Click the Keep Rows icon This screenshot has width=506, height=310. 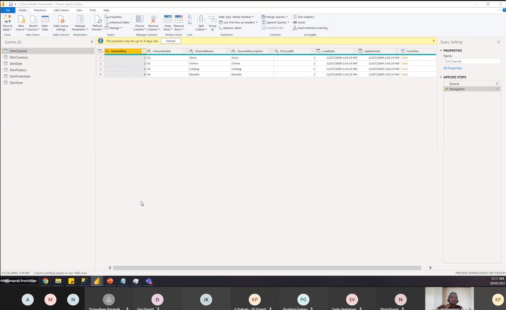point(168,19)
